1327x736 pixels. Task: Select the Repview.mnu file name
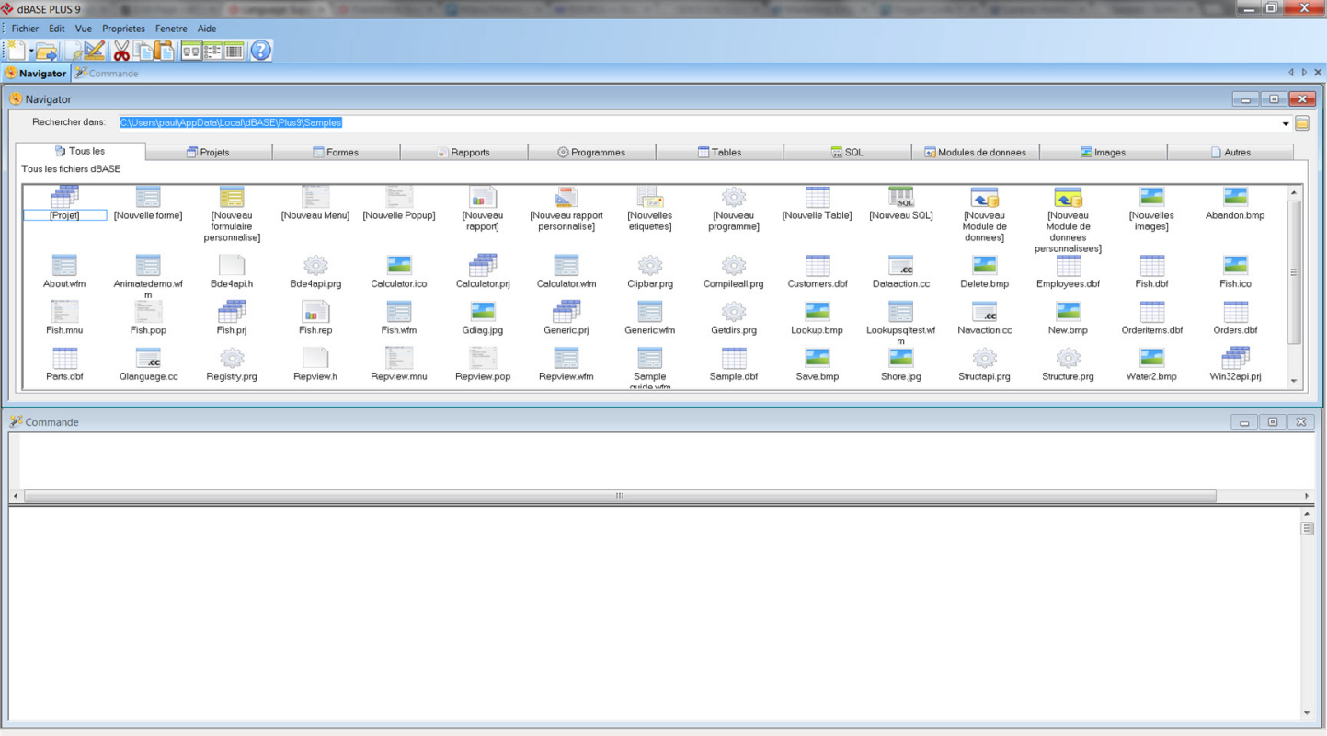tap(399, 376)
